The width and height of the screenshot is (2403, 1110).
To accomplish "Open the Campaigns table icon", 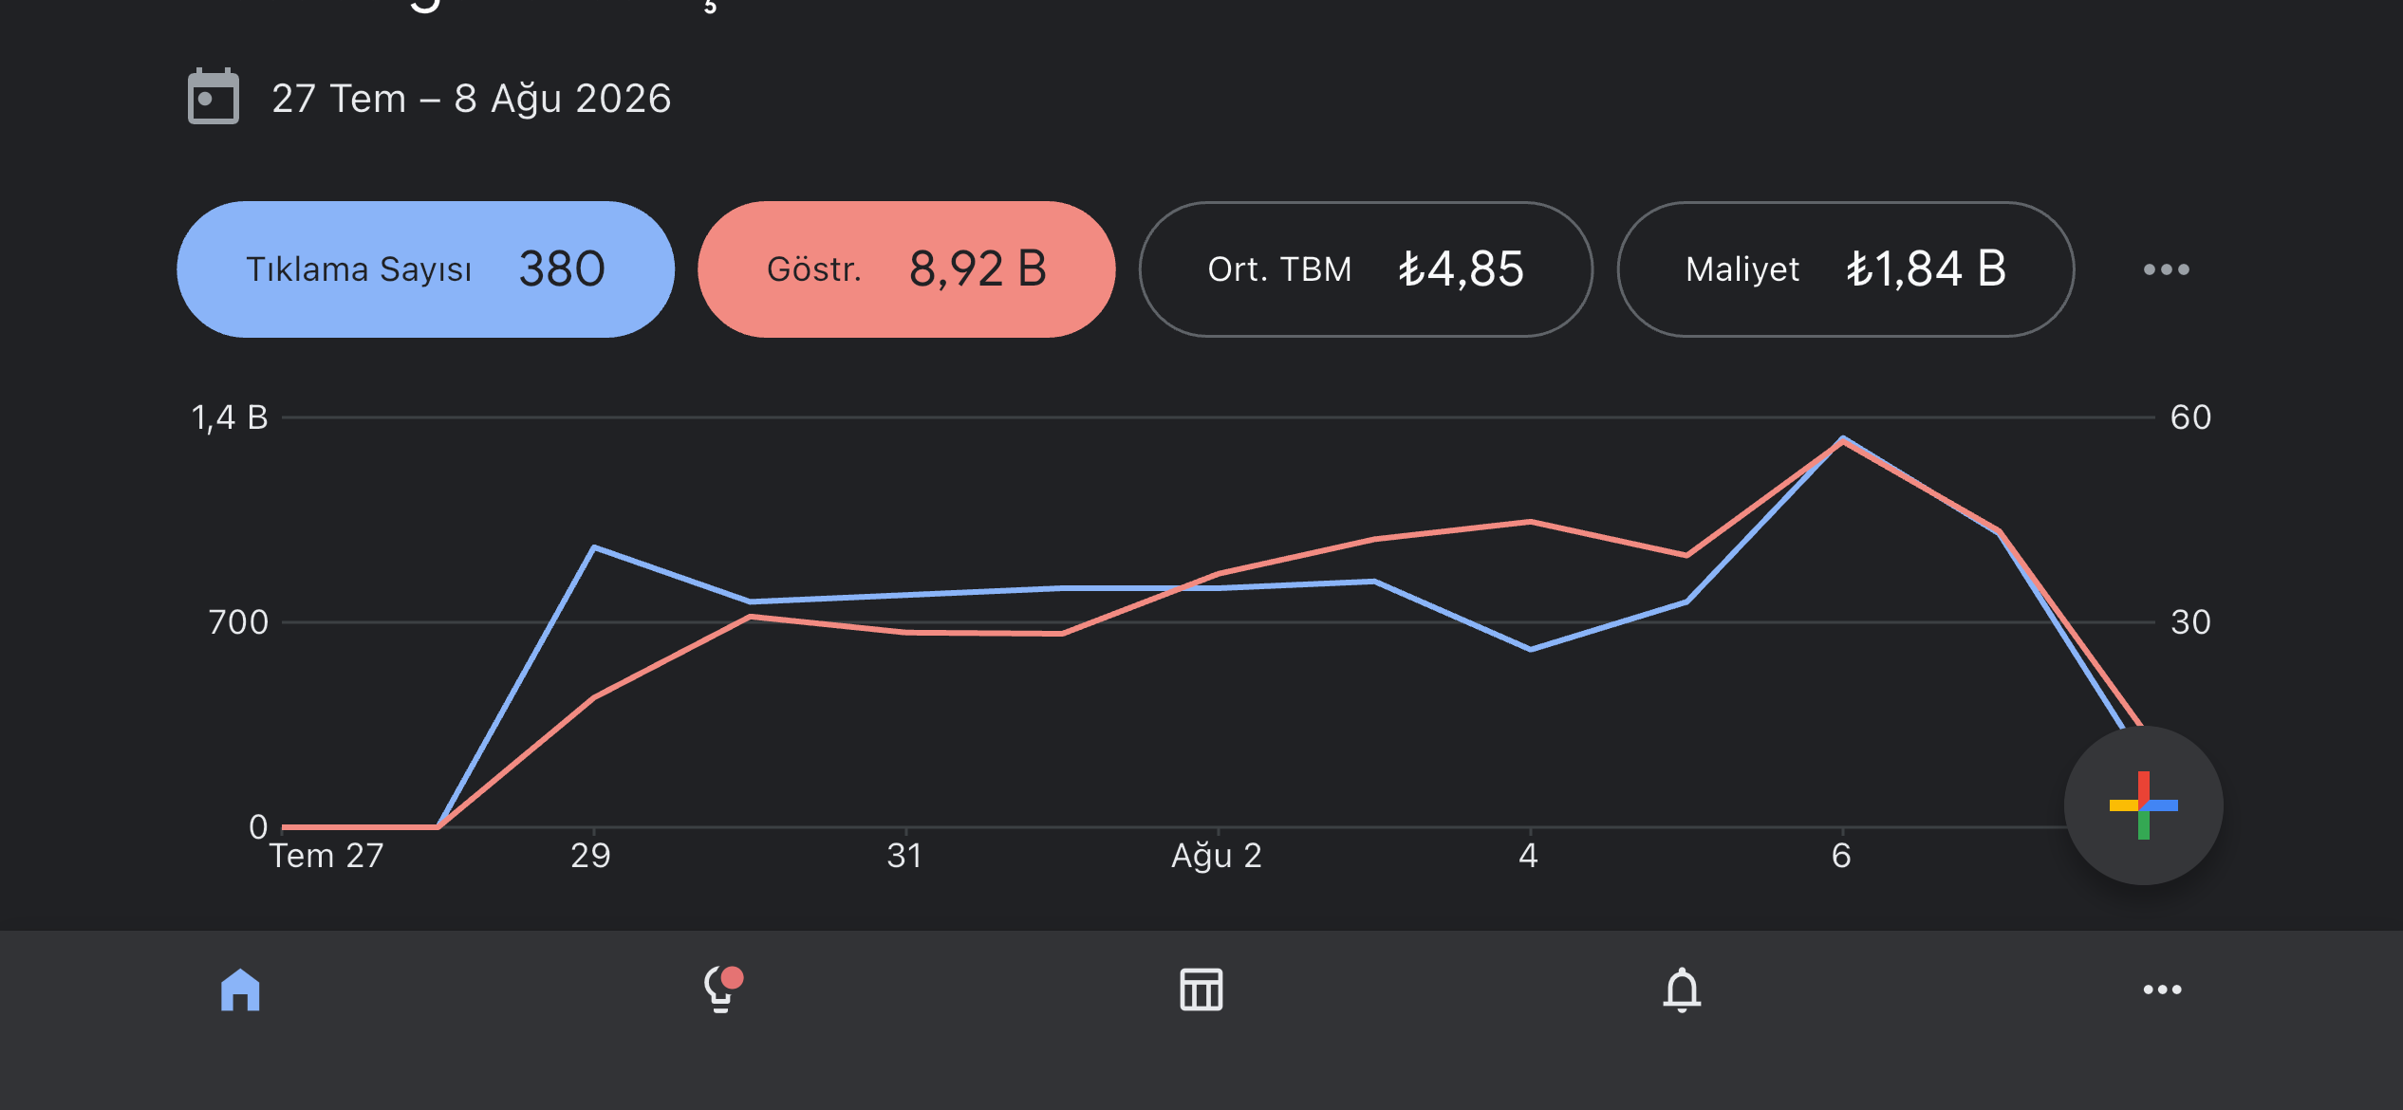I will tap(1201, 990).
